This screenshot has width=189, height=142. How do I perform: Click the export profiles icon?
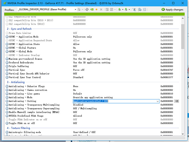pos(119,9)
